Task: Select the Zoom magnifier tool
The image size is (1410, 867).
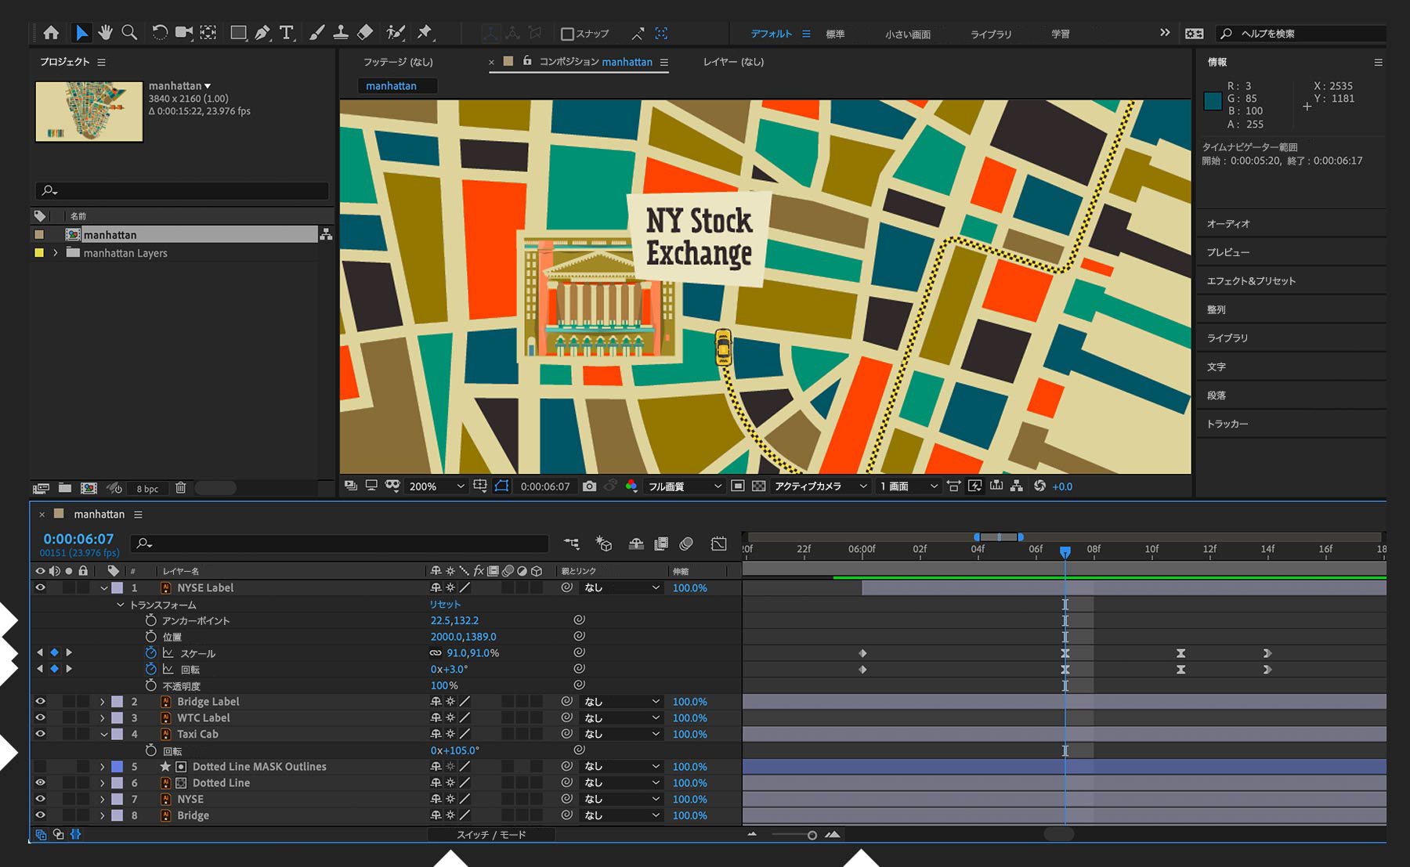Action: coord(130,33)
